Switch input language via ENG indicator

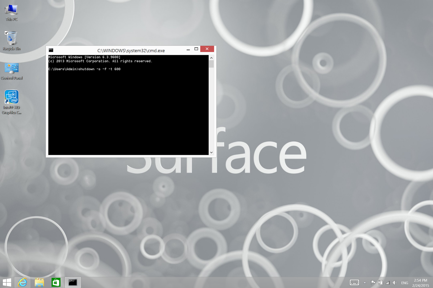[x=405, y=283]
